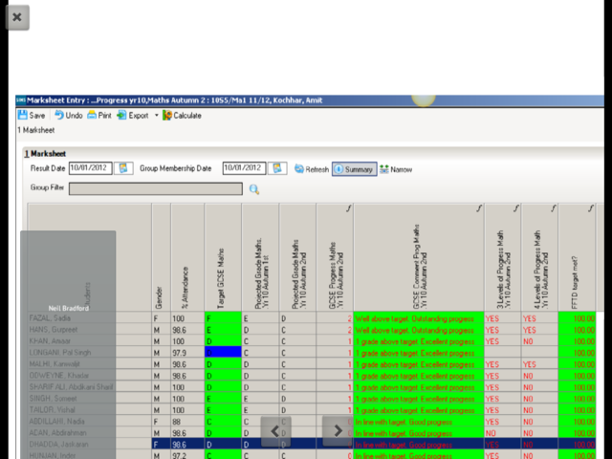Click the Refresh button
Screen dimensions: 612x459
pos(312,169)
